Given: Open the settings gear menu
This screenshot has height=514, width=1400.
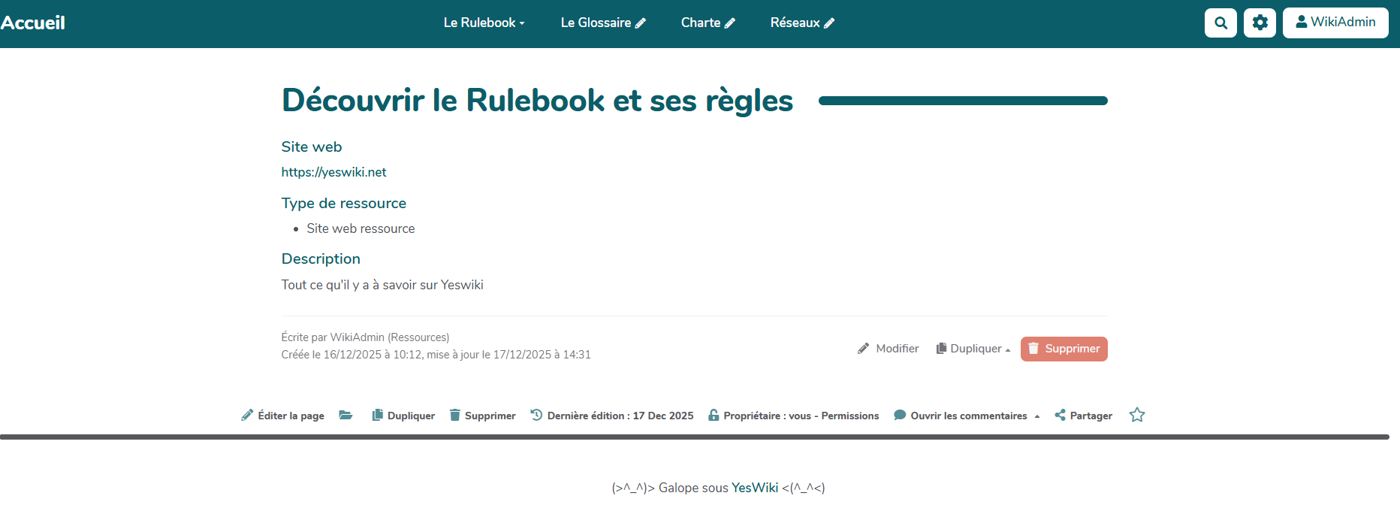Looking at the screenshot, I should [1260, 23].
